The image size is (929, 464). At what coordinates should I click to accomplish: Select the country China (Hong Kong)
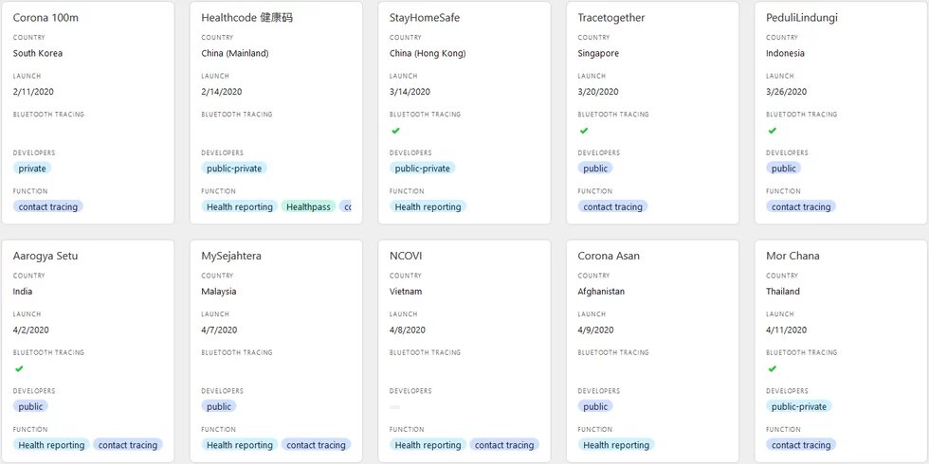428,53
